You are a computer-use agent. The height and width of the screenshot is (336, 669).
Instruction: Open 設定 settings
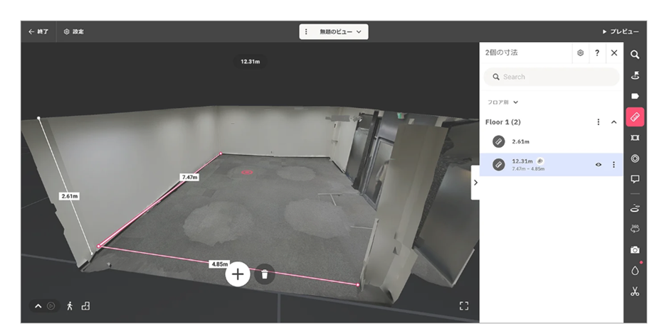(73, 31)
